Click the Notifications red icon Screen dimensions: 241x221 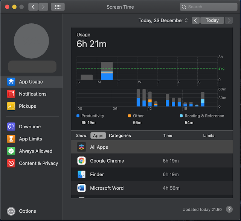tap(11, 94)
